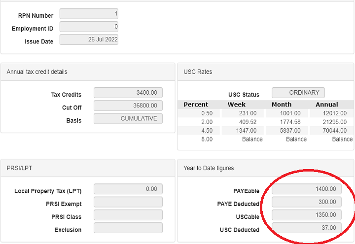Click the Month column header

point(282,105)
